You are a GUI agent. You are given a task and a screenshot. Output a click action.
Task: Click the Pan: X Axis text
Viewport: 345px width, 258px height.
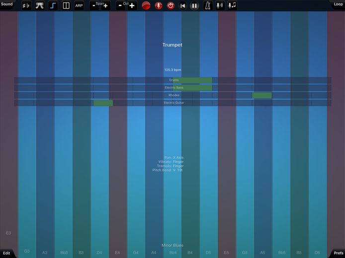pos(174,157)
